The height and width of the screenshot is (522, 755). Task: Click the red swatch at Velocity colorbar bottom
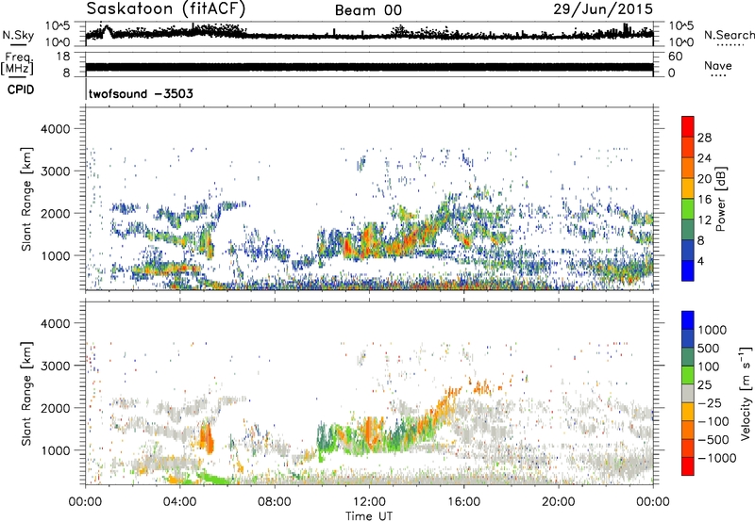point(688,466)
